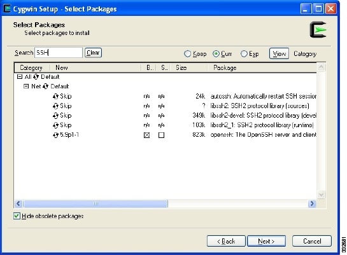Select the Curr radio button
Viewport: 347px width, 255px height.
pyautogui.click(x=216, y=53)
